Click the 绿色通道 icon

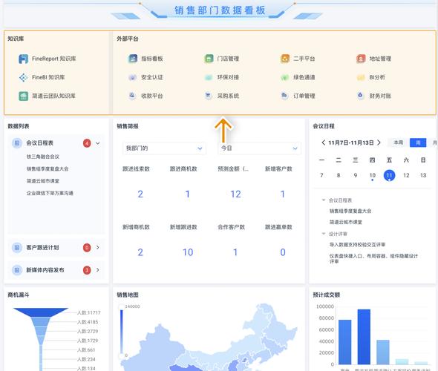[x=284, y=77]
